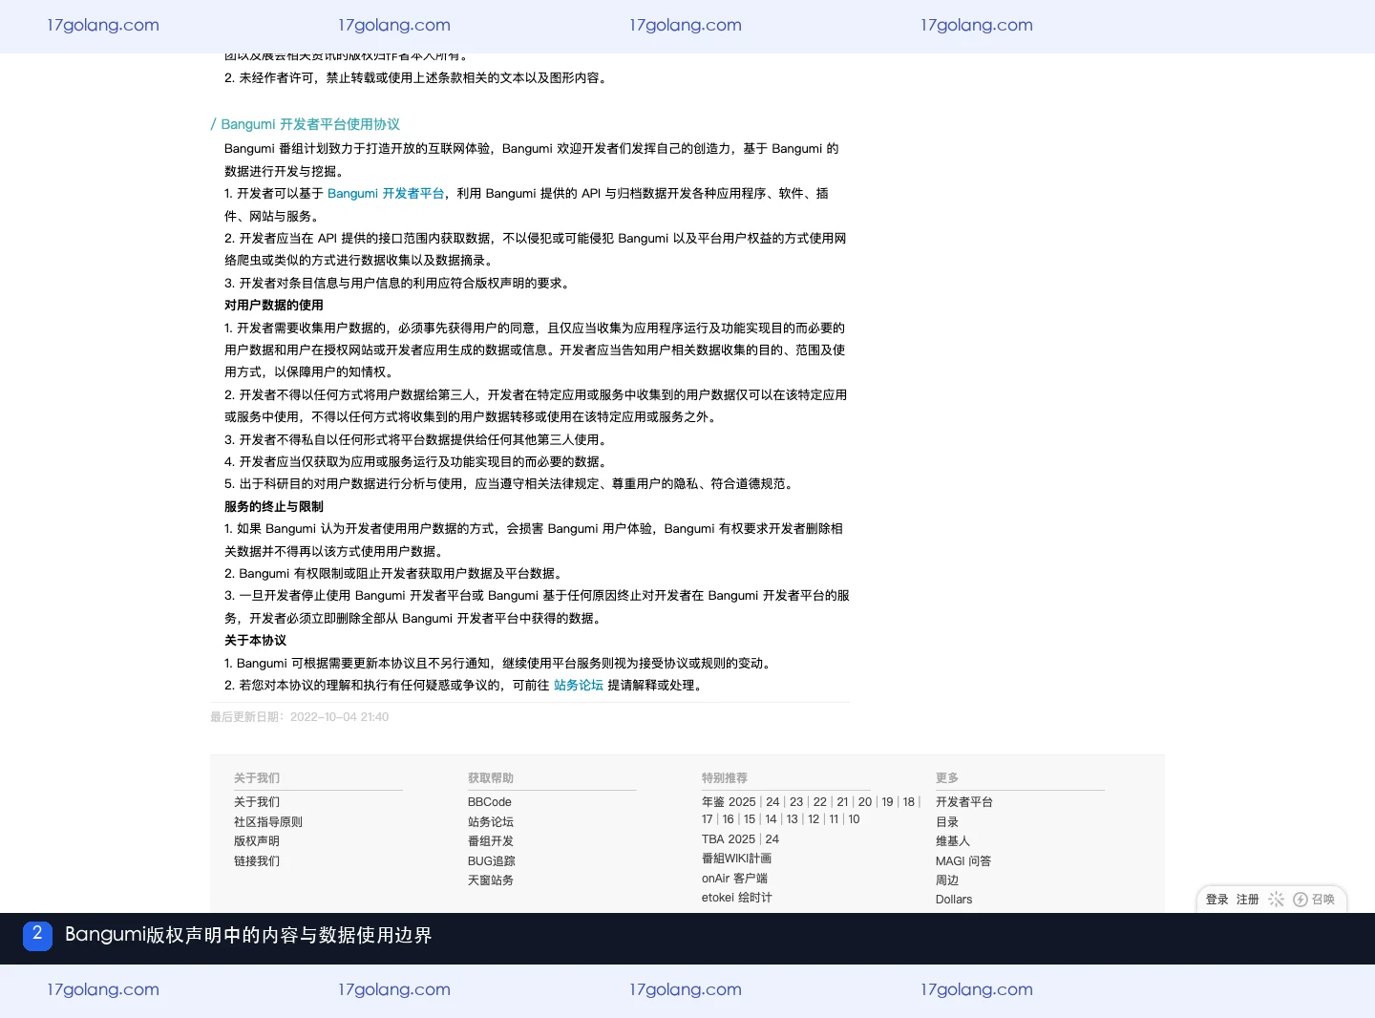Open 开发者平台 under 更多 in the footer
The image size is (1375, 1018).
coord(964,802)
